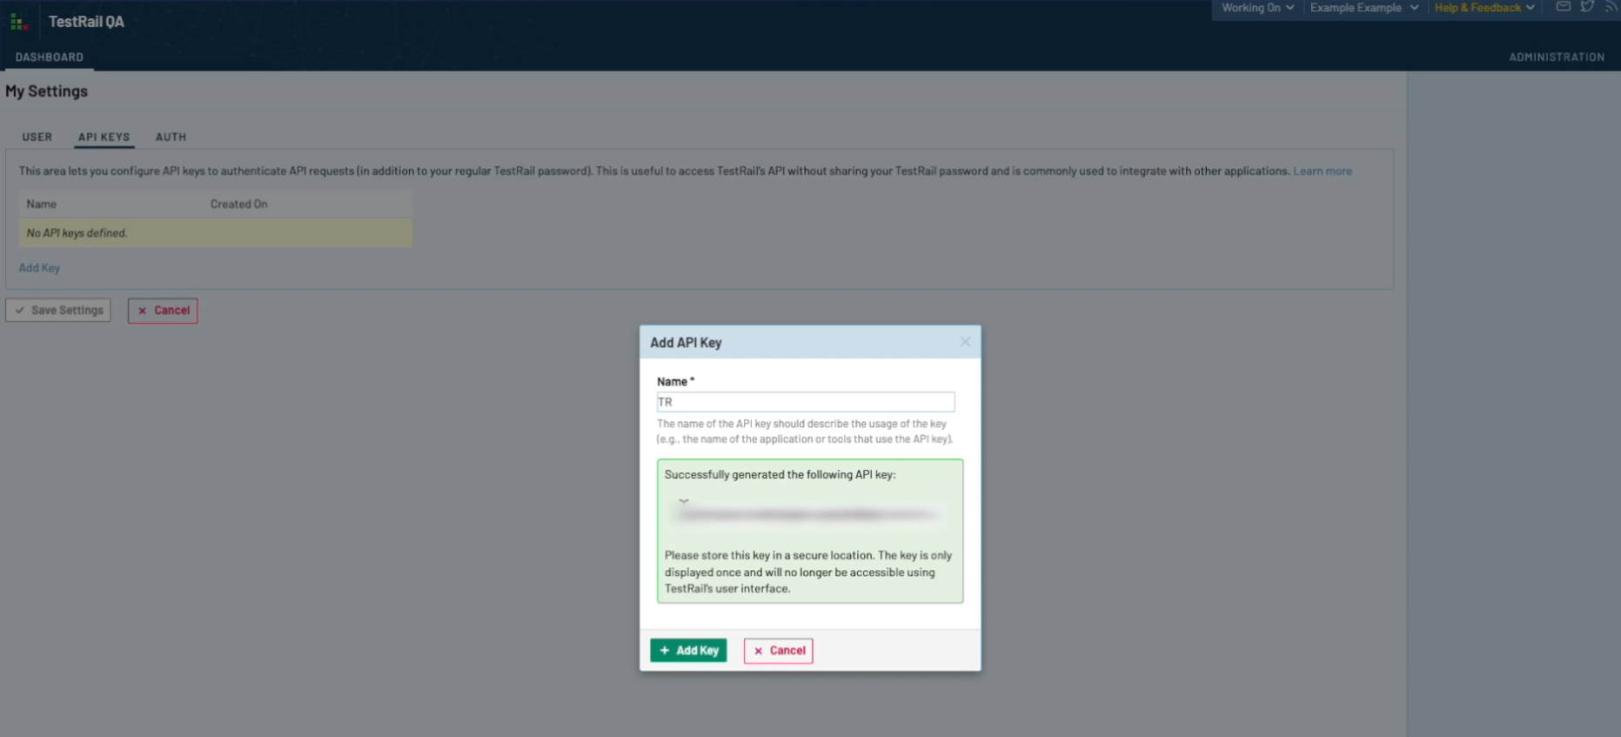Image resolution: width=1621 pixels, height=737 pixels.
Task: Switch to the Auth tab
Action: click(171, 137)
